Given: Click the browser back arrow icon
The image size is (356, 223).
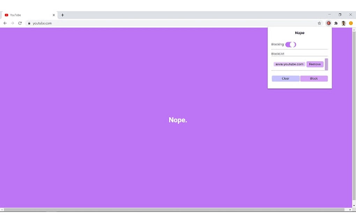Looking at the screenshot, I should pos(5,23).
